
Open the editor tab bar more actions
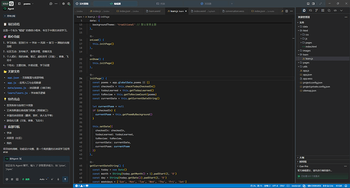[291, 11]
